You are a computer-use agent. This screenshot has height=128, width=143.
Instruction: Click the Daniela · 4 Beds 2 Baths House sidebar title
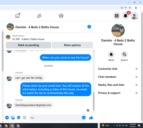click(x=118, y=42)
